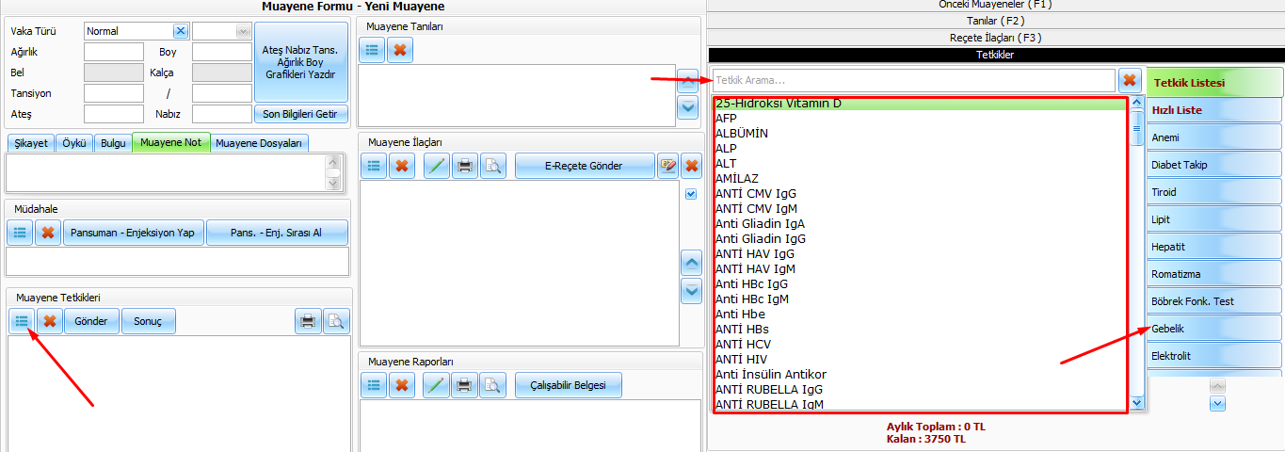Click the icon right of E-Reçete Gönder

(x=667, y=166)
